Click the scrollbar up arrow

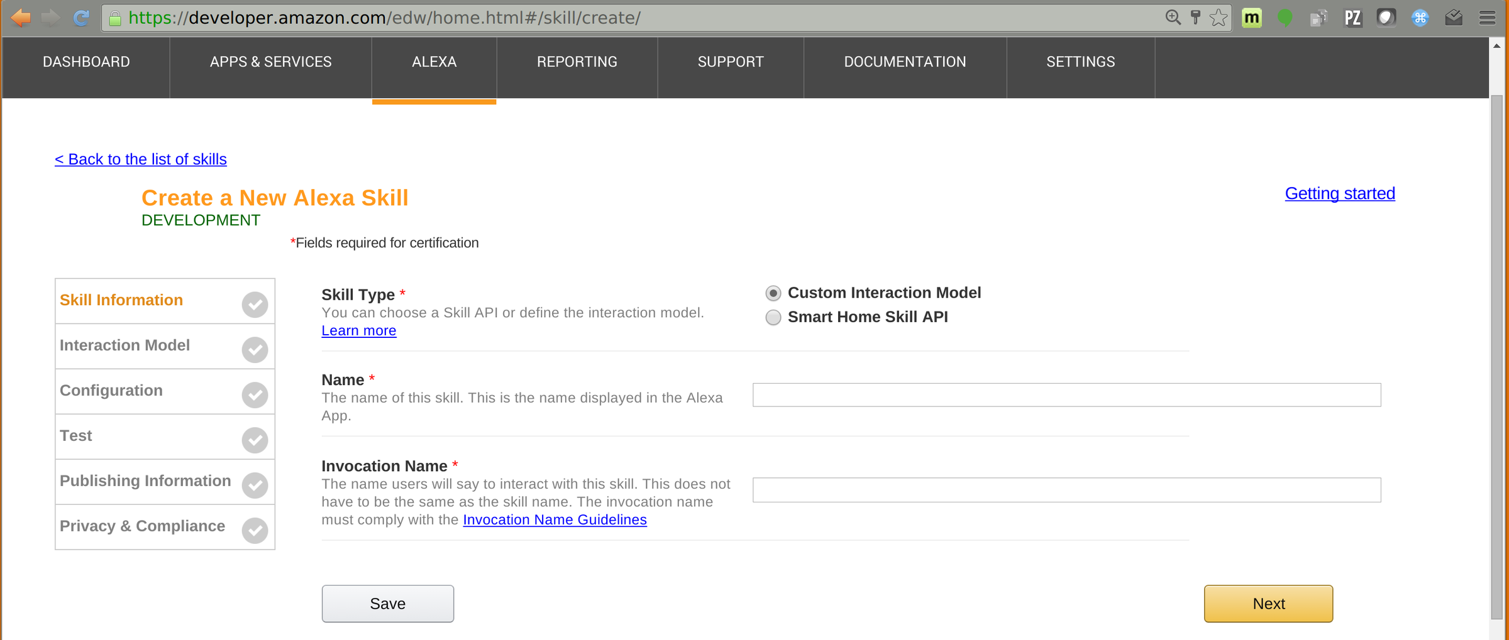1497,46
